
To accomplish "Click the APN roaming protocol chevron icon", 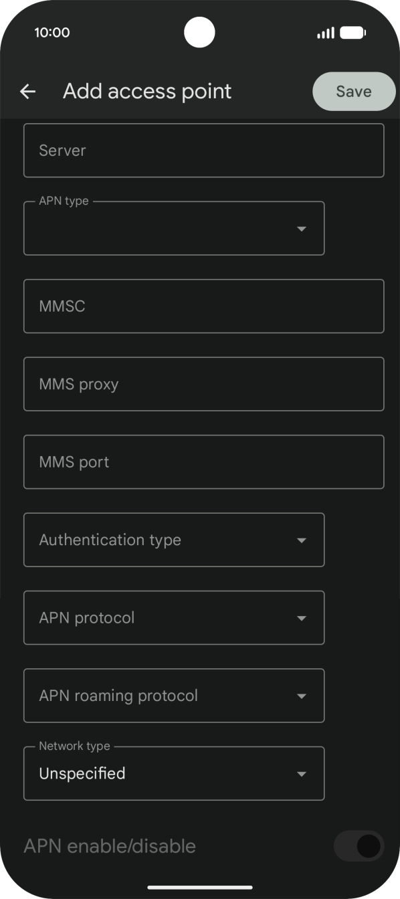I will [x=302, y=696].
